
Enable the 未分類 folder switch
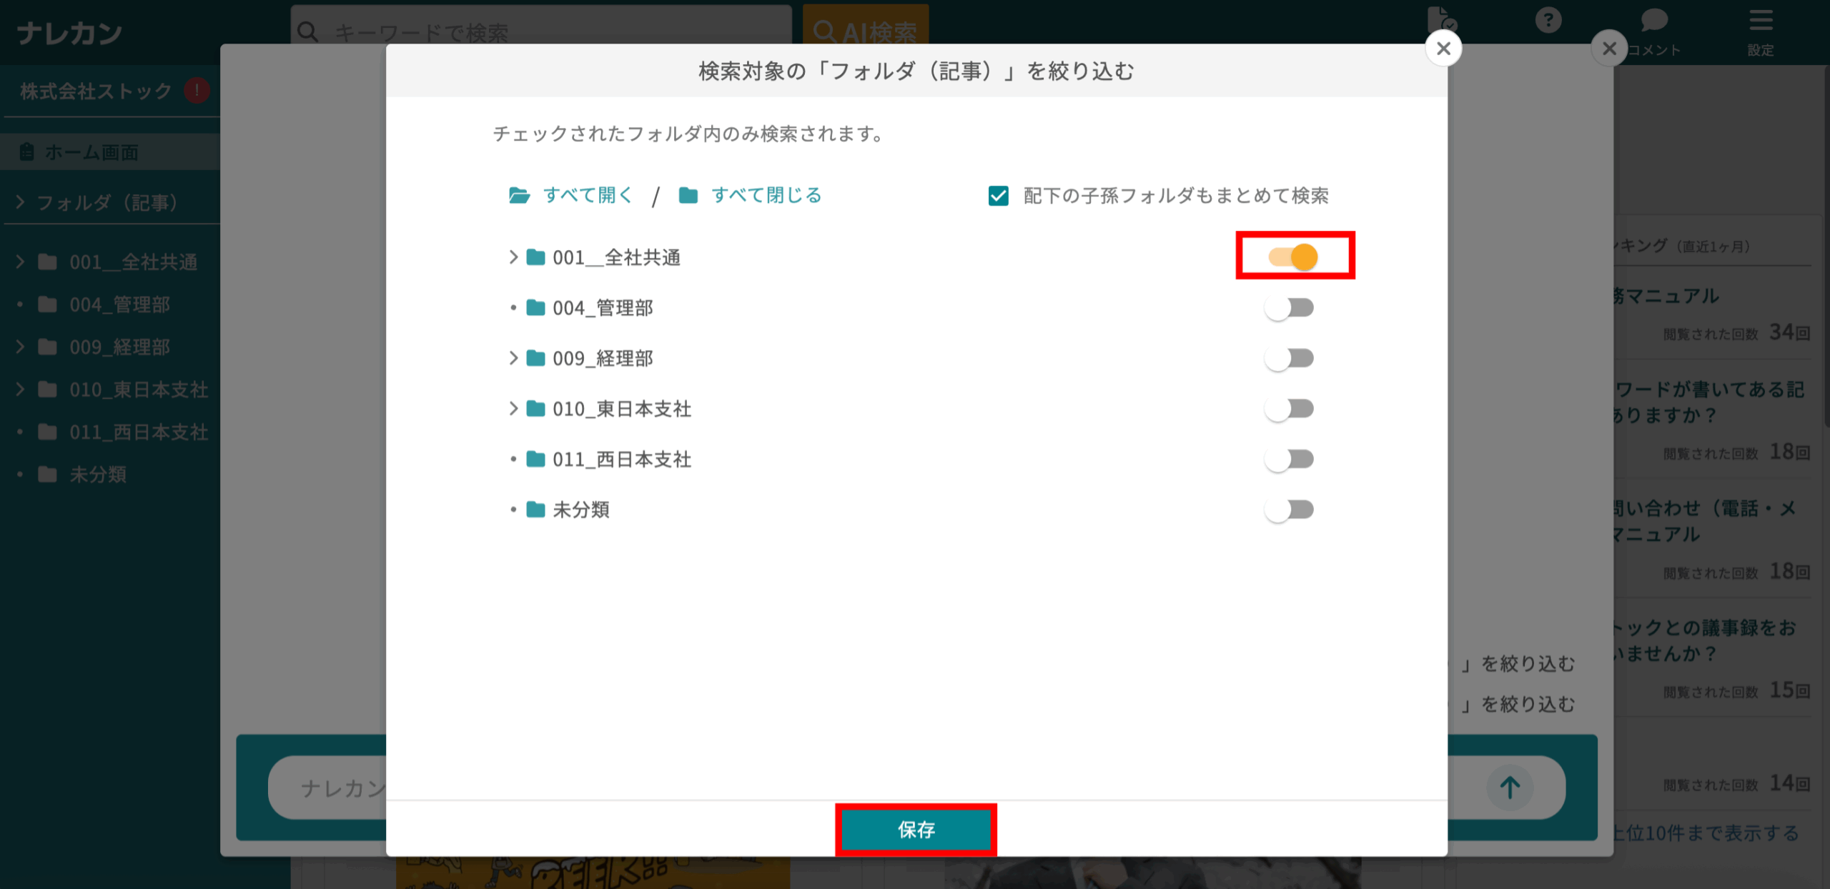tap(1289, 510)
